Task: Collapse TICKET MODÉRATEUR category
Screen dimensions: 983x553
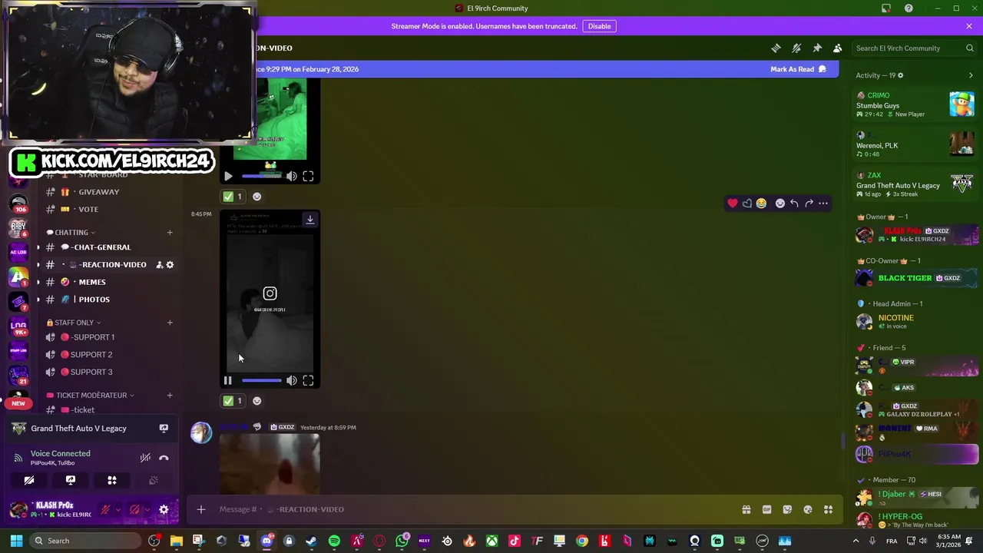Action: point(91,396)
